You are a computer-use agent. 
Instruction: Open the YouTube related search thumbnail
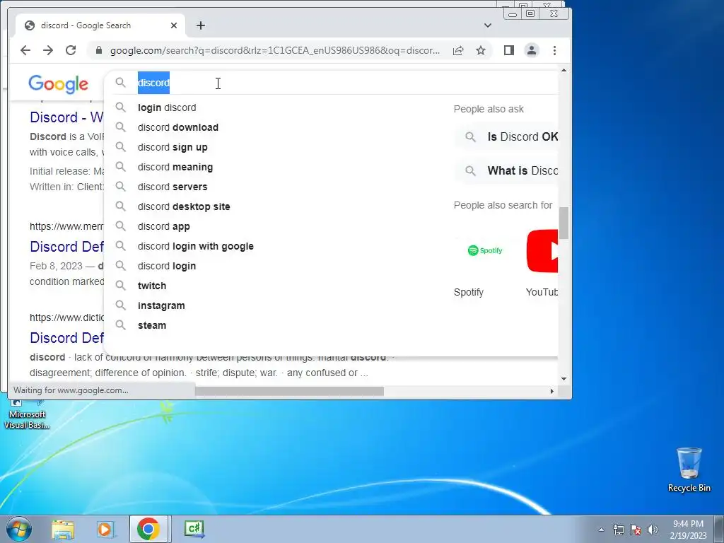click(542, 251)
